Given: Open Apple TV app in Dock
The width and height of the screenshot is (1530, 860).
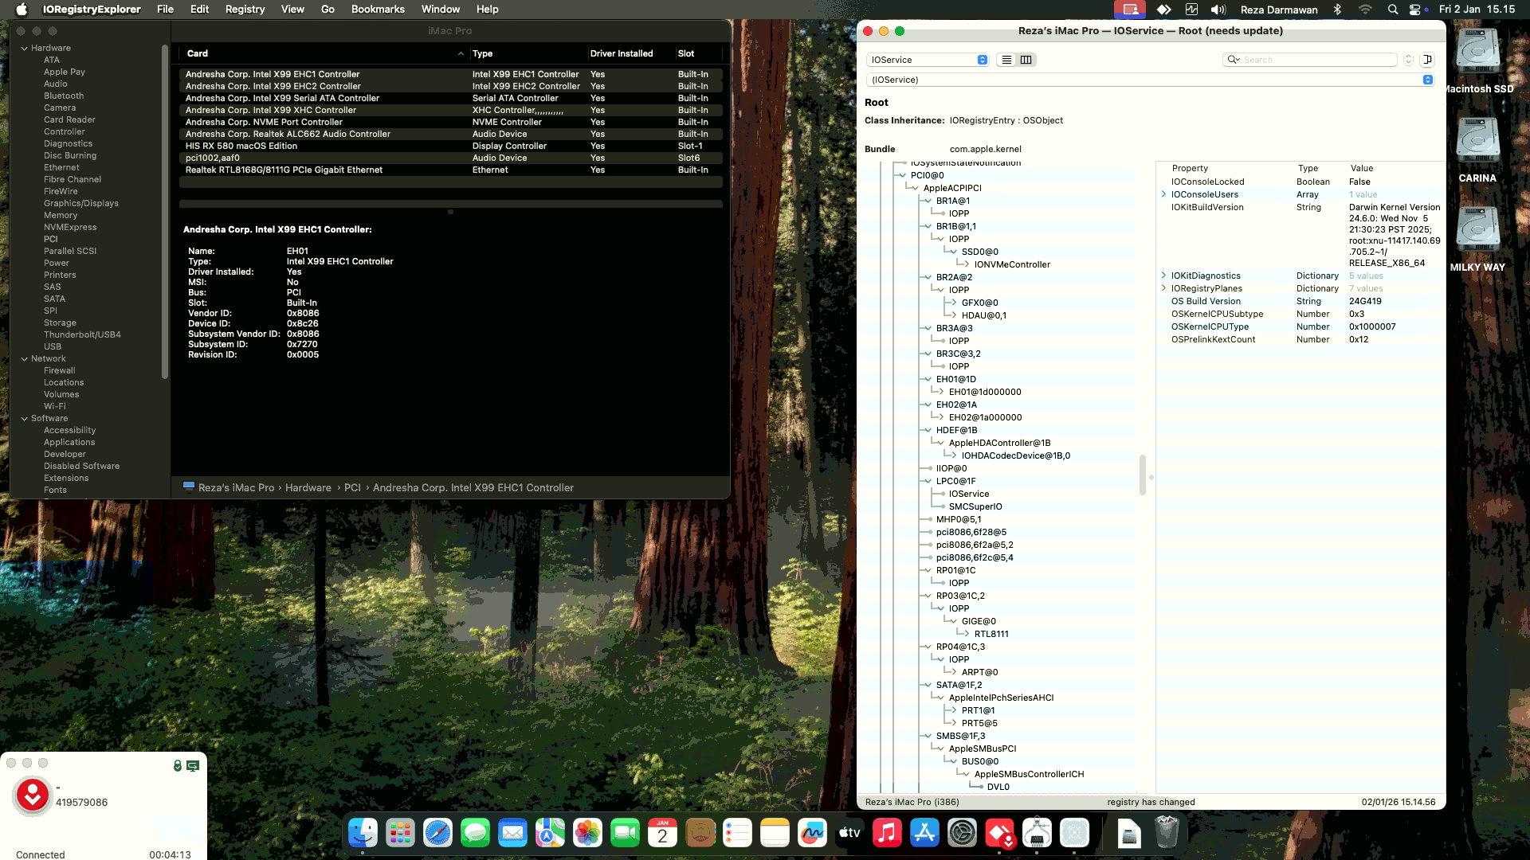Looking at the screenshot, I should (x=849, y=834).
